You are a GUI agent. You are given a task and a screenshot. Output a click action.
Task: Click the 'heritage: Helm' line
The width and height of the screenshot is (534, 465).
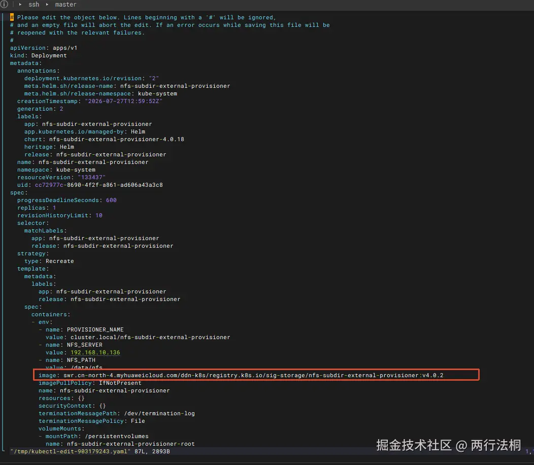49,147
